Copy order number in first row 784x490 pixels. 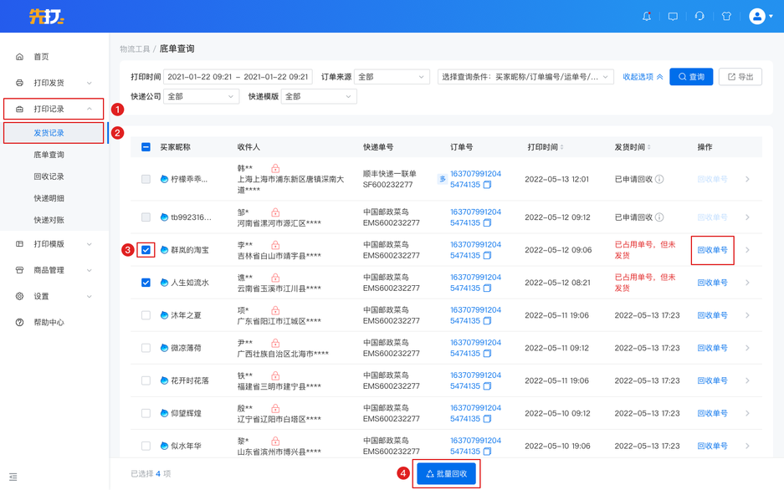(487, 185)
